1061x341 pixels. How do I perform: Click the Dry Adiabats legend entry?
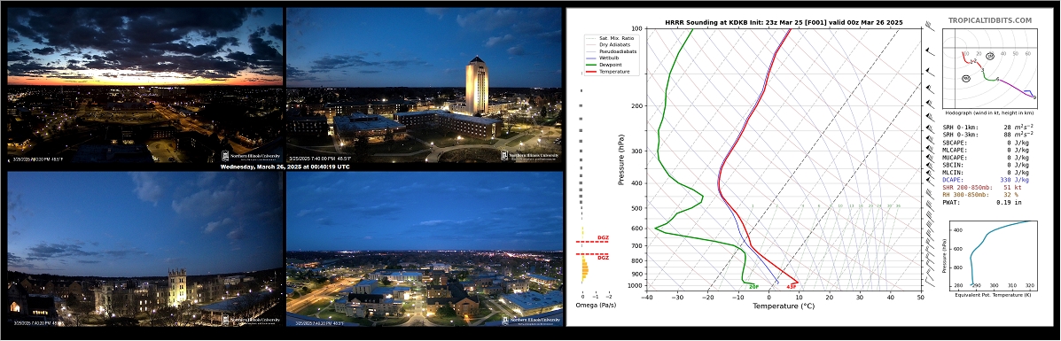pyautogui.click(x=609, y=44)
